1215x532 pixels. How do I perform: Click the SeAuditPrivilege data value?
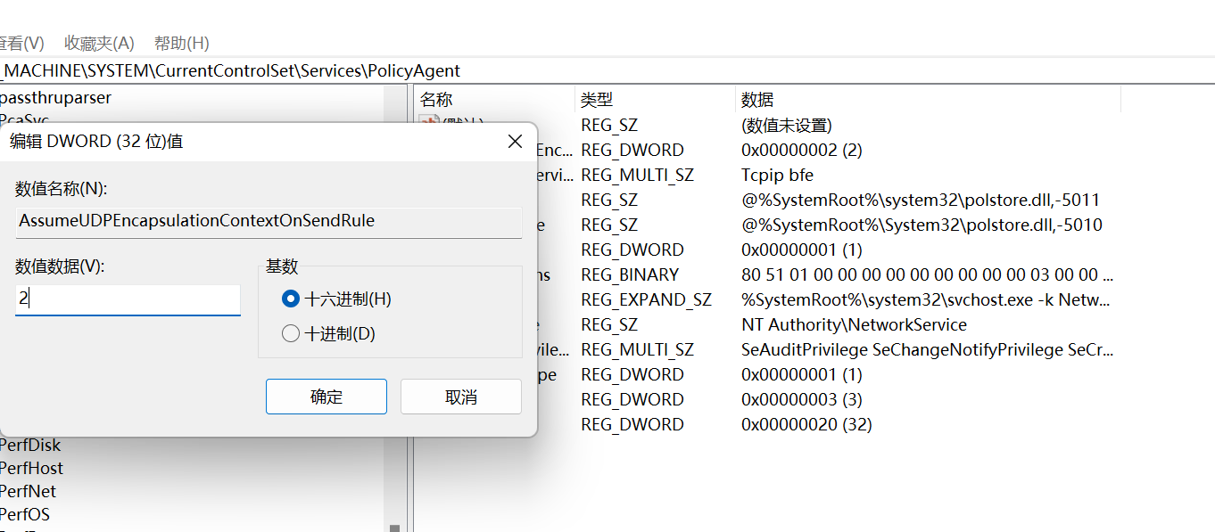927,349
